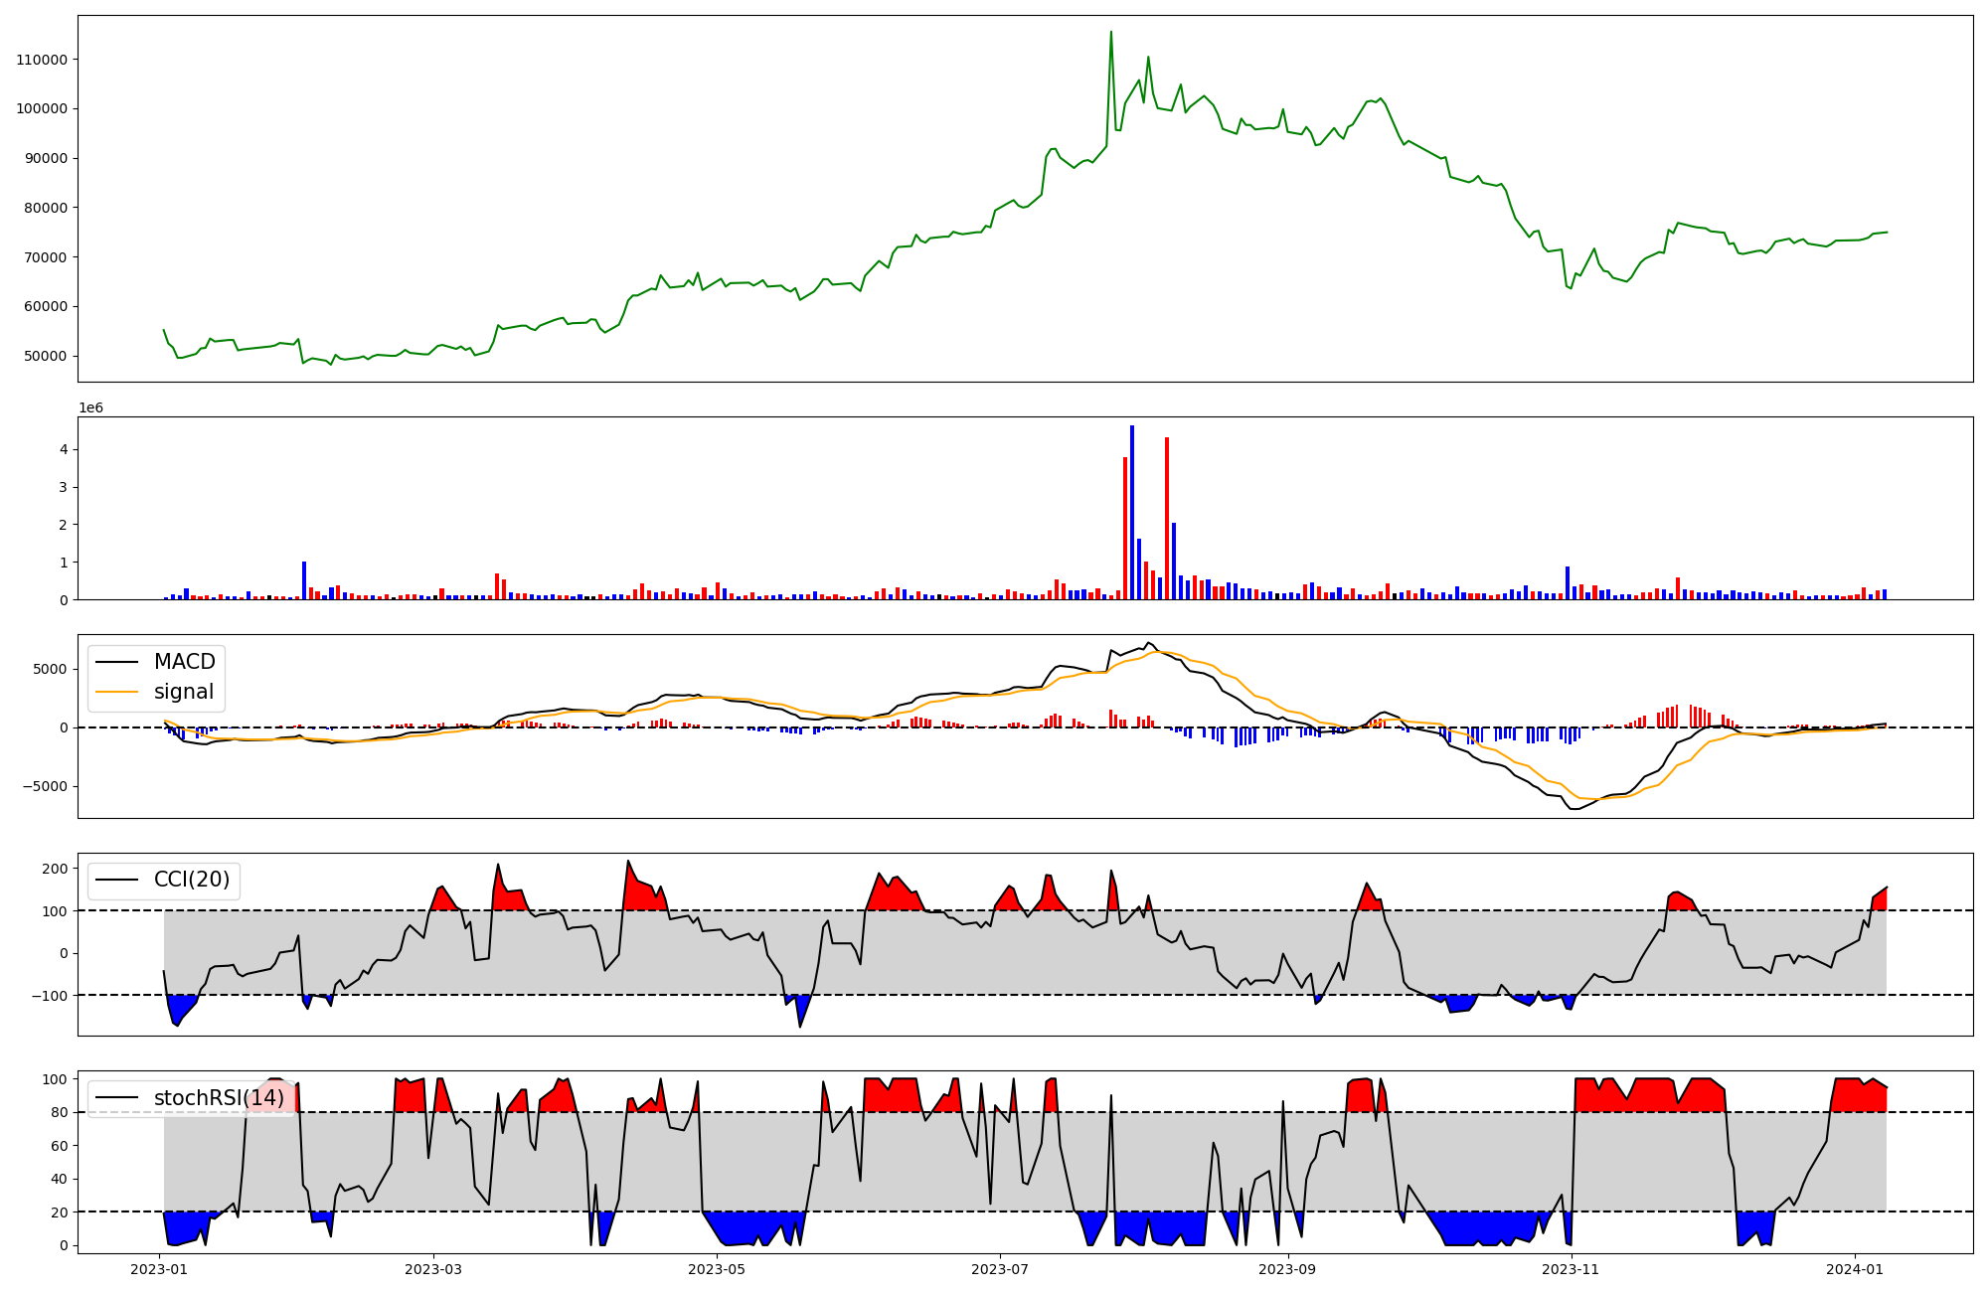Screen dimensions: 1988x1292
Task: Click the 80 tick on stochRSI axis
Action: pyautogui.click(x=61, y=1113)
